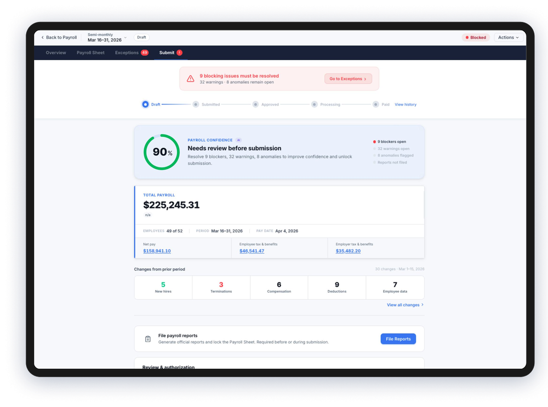Viewport: 548px width, 407px height.
Task: Click the 30 changes Mar 1–15 note
Action: click(x=399, y=269)
